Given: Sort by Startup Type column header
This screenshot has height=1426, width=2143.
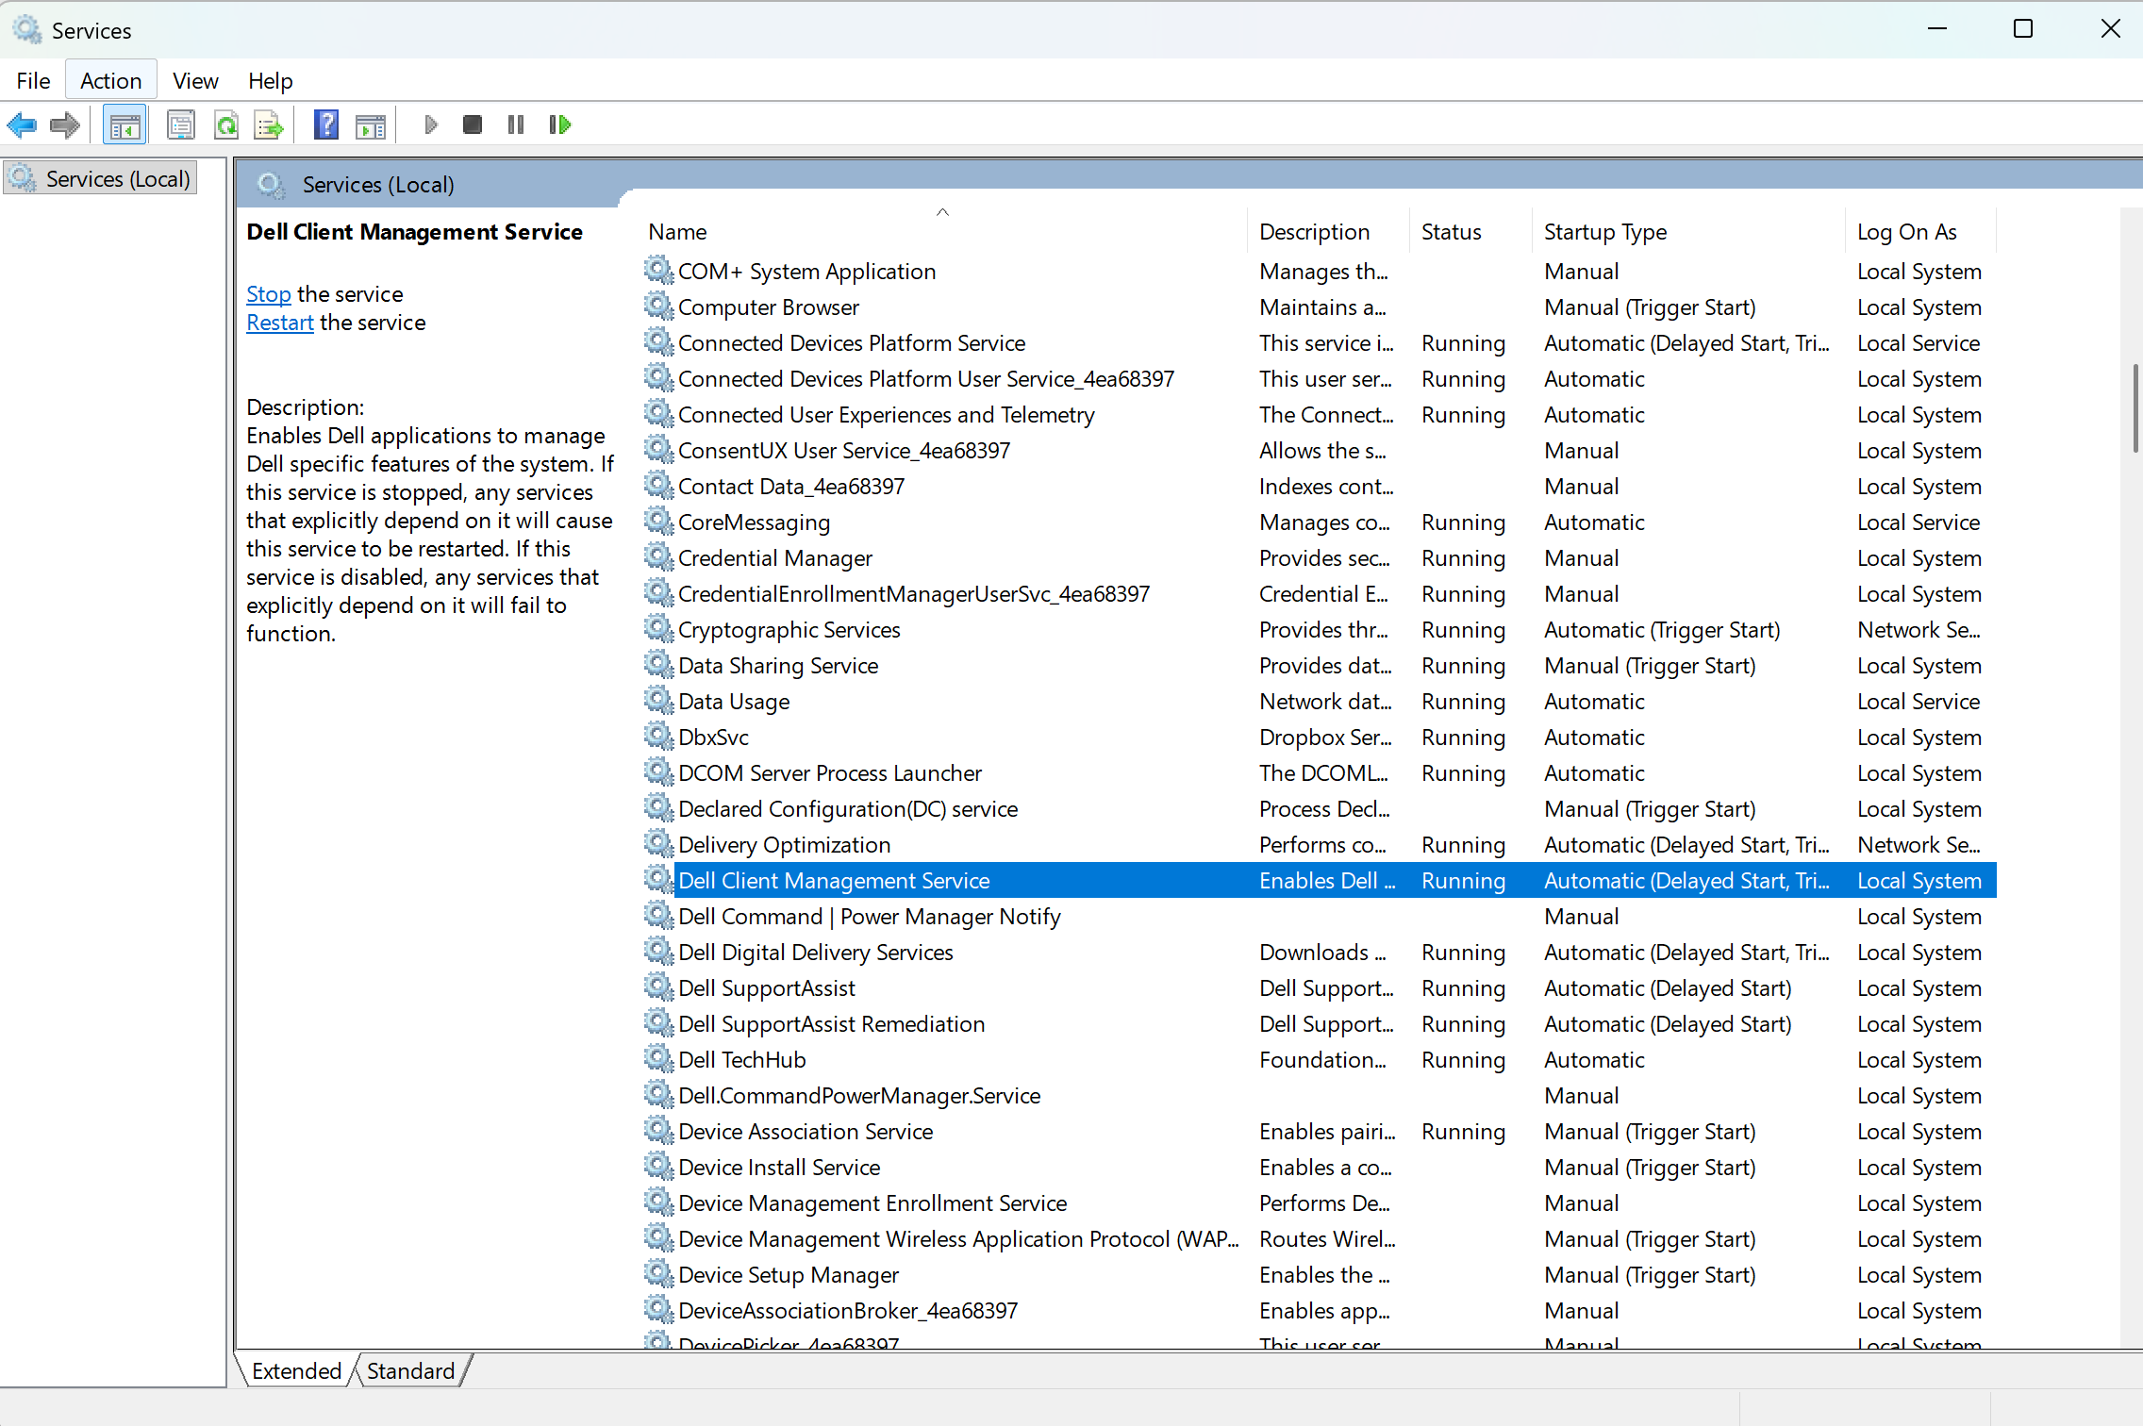Looking at the screenshot, I should [1605, 232].
